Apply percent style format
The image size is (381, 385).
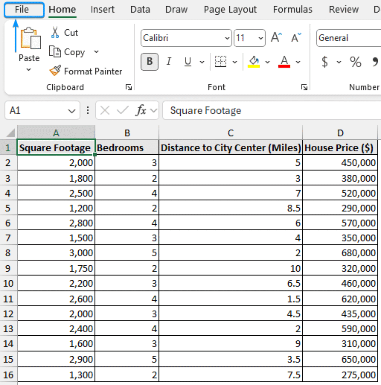tap(355, 62)
